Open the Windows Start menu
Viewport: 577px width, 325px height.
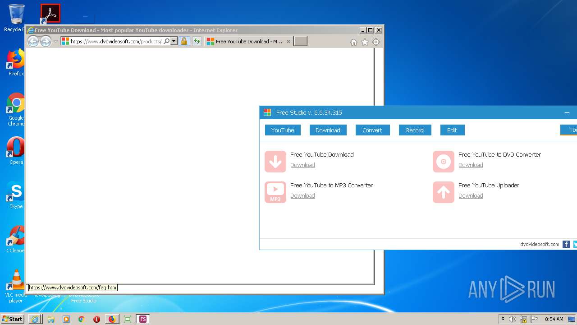(13, 319)
